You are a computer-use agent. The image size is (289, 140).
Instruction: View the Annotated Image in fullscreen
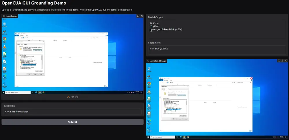[278, 61]
